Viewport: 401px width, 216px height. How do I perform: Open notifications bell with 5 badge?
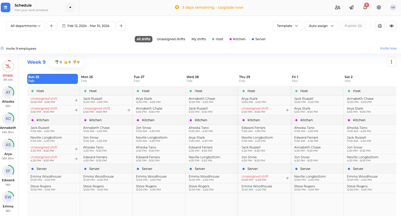(x=365, y=7)
